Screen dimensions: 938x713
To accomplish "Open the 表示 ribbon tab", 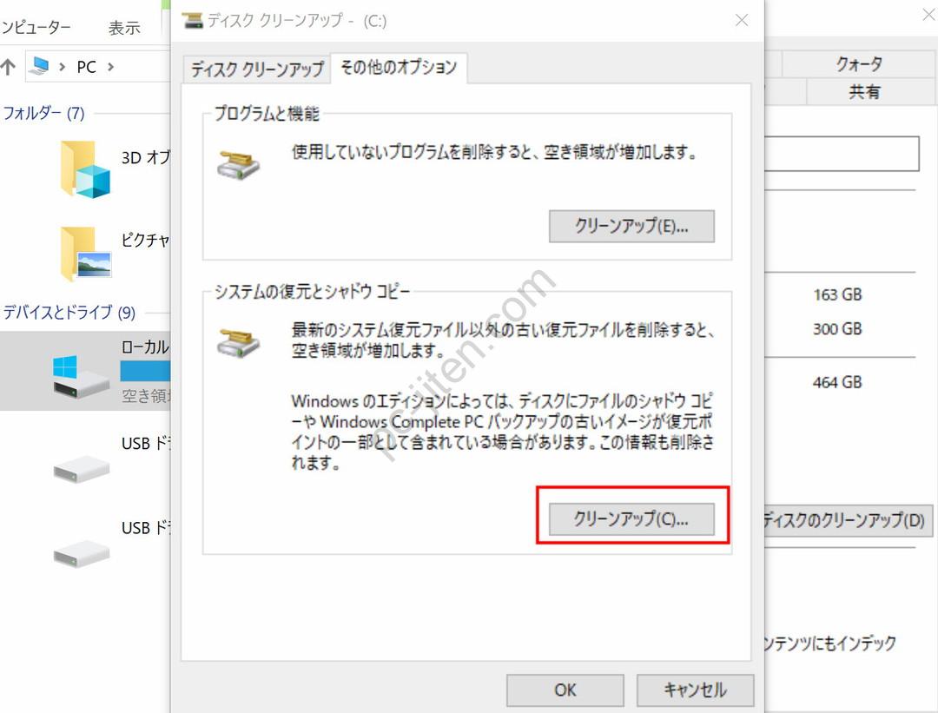I will point(124,28).
